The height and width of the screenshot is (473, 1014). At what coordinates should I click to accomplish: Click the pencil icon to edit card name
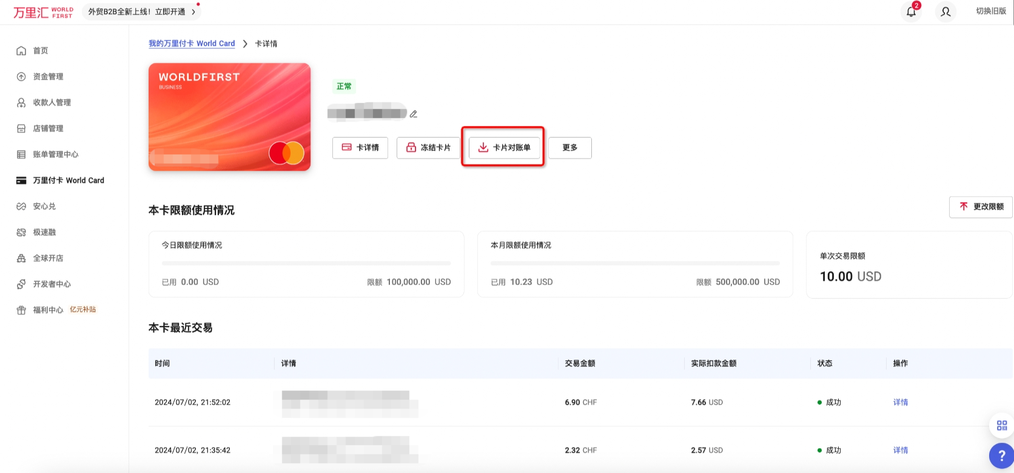pos(414,114)
